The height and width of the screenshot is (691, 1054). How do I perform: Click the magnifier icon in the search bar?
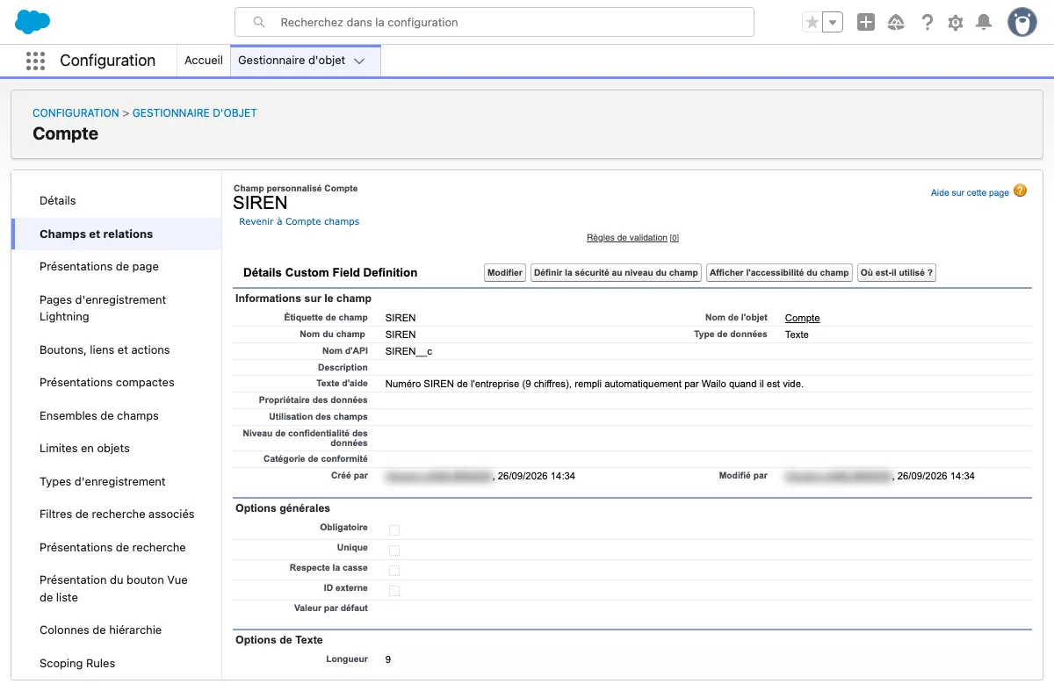click(259, 22)
